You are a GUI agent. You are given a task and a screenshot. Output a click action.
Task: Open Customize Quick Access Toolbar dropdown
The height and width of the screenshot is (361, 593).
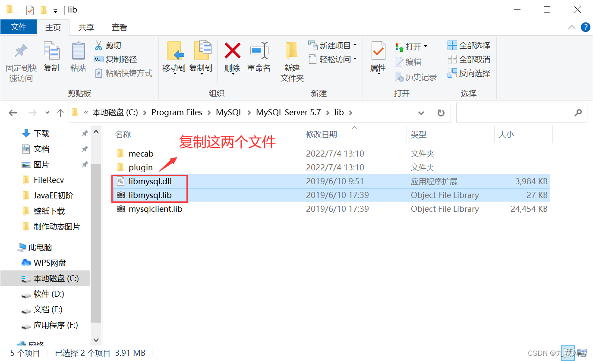click(x=56, y=10)
